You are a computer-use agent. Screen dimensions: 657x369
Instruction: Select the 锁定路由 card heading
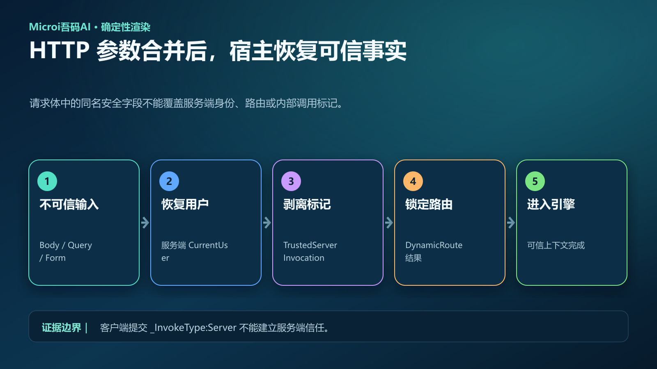[x=429, y=204]
